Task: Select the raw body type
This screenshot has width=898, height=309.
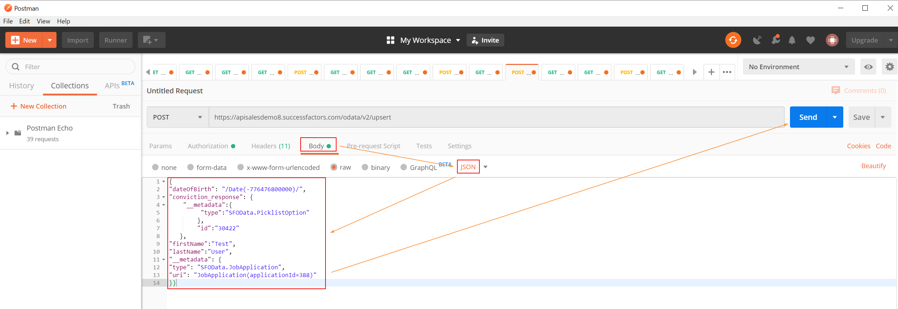Action: pos(334,167)
